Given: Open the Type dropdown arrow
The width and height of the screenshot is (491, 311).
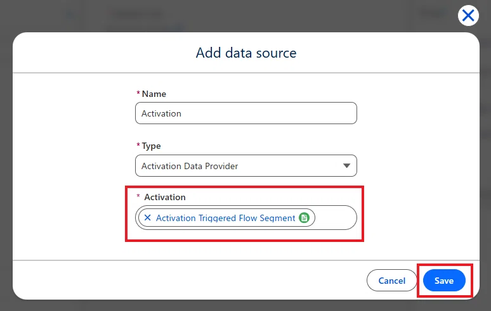Looking at the screenshot, I should 346,166.
